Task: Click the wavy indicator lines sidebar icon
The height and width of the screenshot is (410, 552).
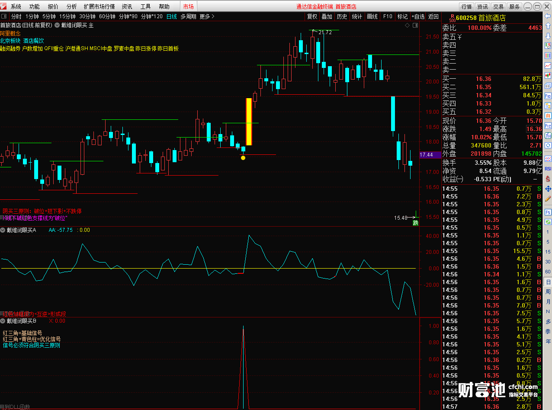Action: (548, 159)
